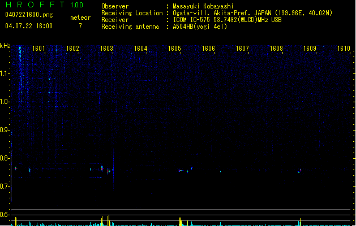Click the Receiver label
The width and height of the screenshot is (356, 226).
tap(115, 20)
